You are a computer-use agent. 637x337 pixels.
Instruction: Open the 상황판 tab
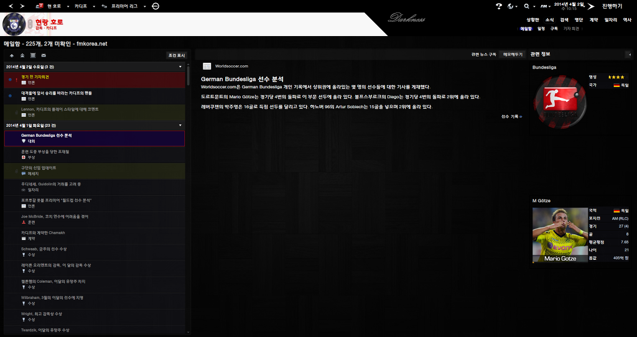coord(532,19)
